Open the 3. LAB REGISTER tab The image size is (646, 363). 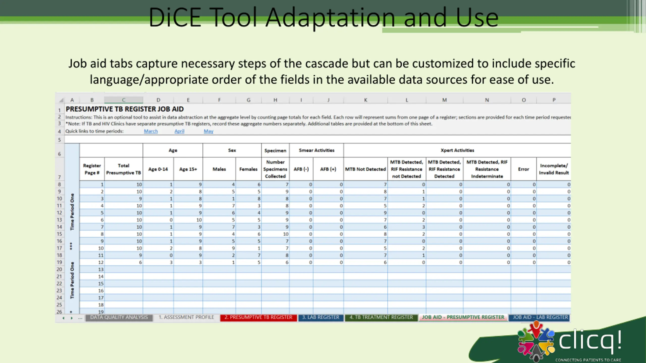[x=321, y=317]
